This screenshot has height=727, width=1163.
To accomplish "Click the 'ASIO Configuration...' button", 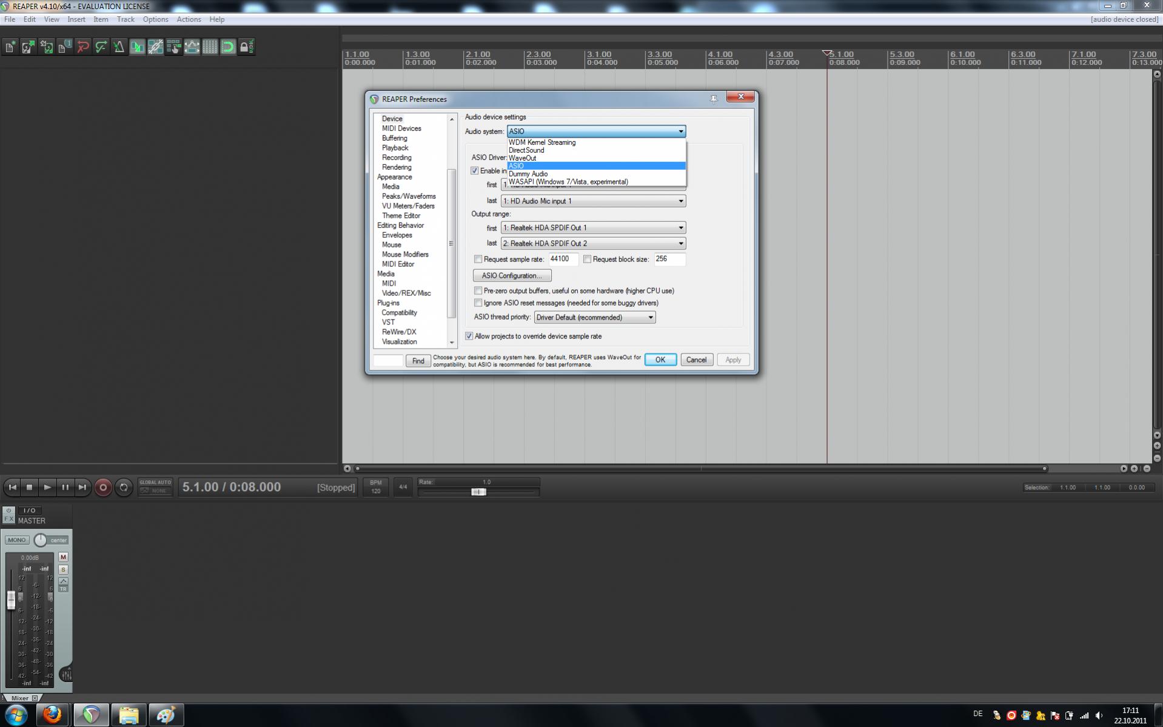I will pyautogui.click(x=512, y=276).
